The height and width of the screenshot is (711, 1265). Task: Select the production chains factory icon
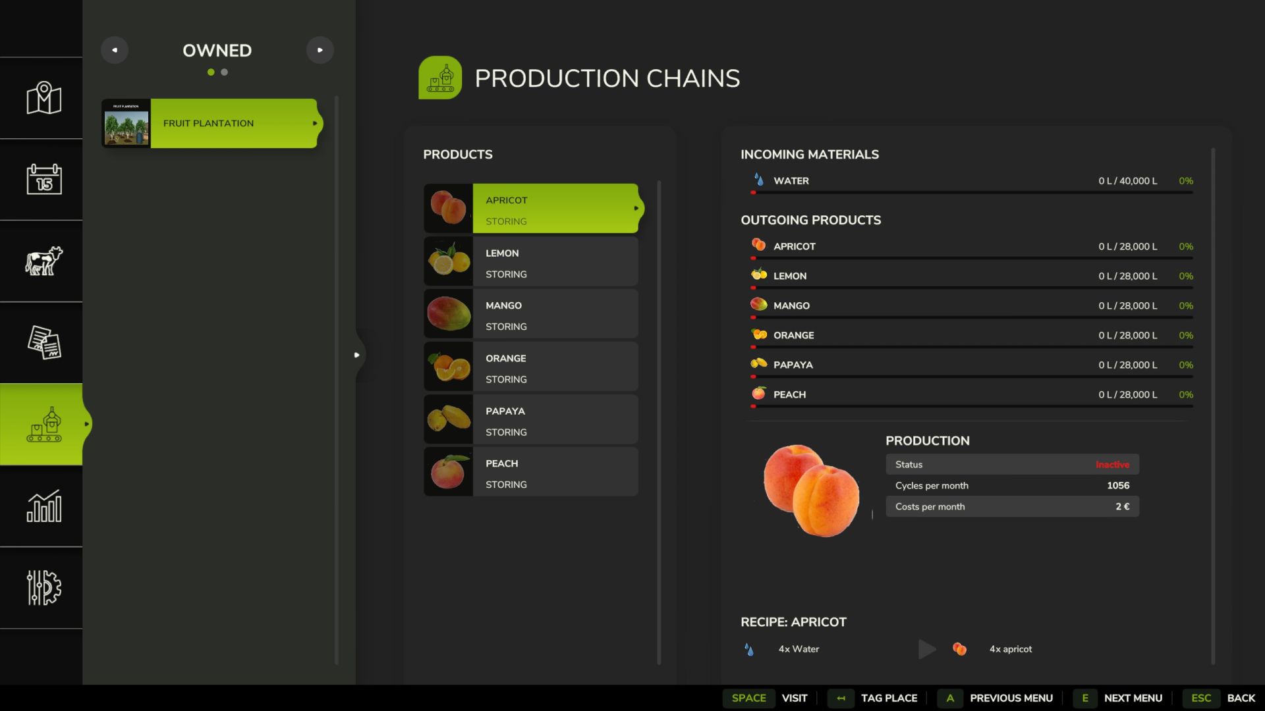point(43,425)
